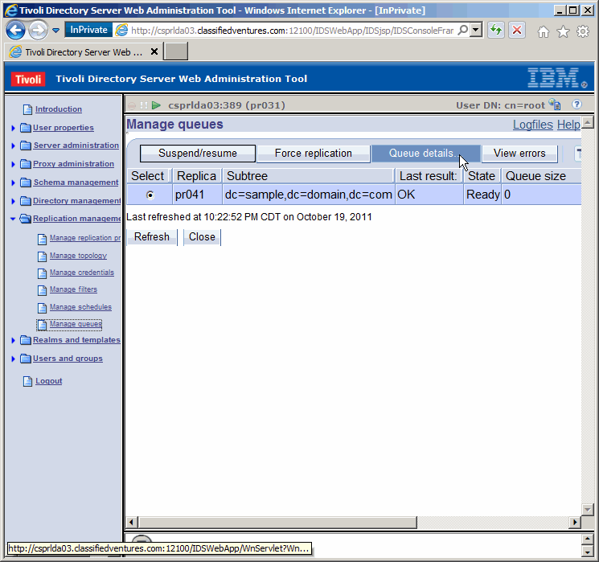Click the Logout link in sidebar
Viewport: 599px width, 562px height.
[48, 381]
